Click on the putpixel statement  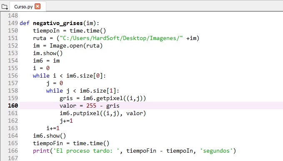pos(103,113)
